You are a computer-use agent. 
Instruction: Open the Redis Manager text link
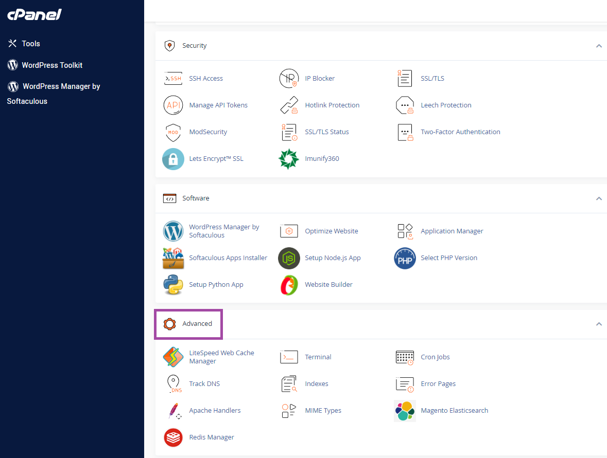coord(212,437)
